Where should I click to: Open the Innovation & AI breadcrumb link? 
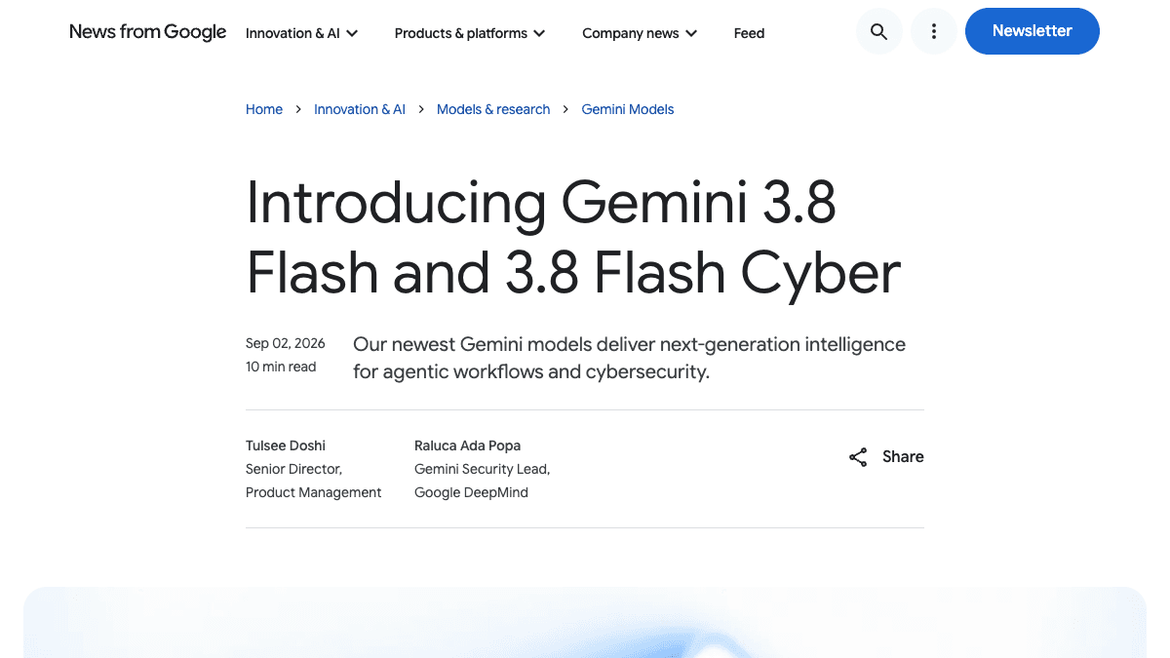click(x=360, y=109)
